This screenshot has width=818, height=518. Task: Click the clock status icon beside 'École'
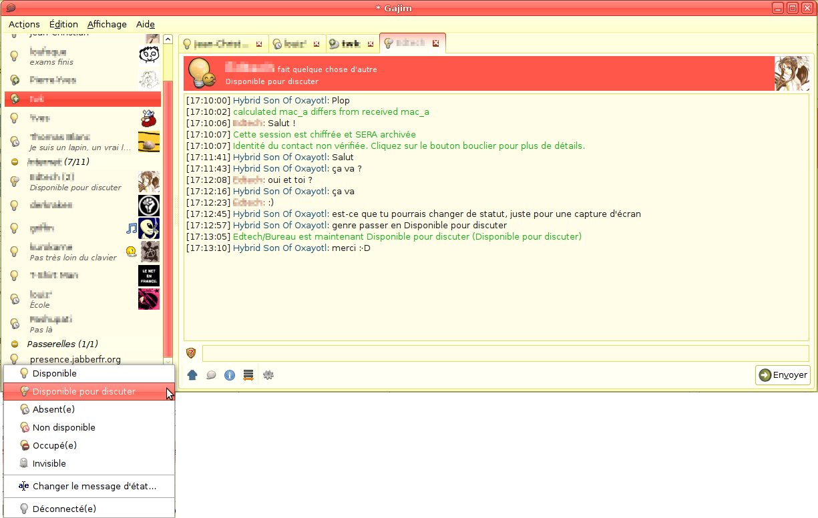click(14, 299)
